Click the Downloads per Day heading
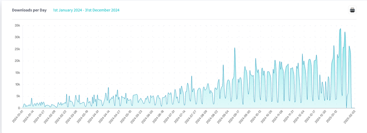This screenshot has width=367, height=133. tap(29, 10)
